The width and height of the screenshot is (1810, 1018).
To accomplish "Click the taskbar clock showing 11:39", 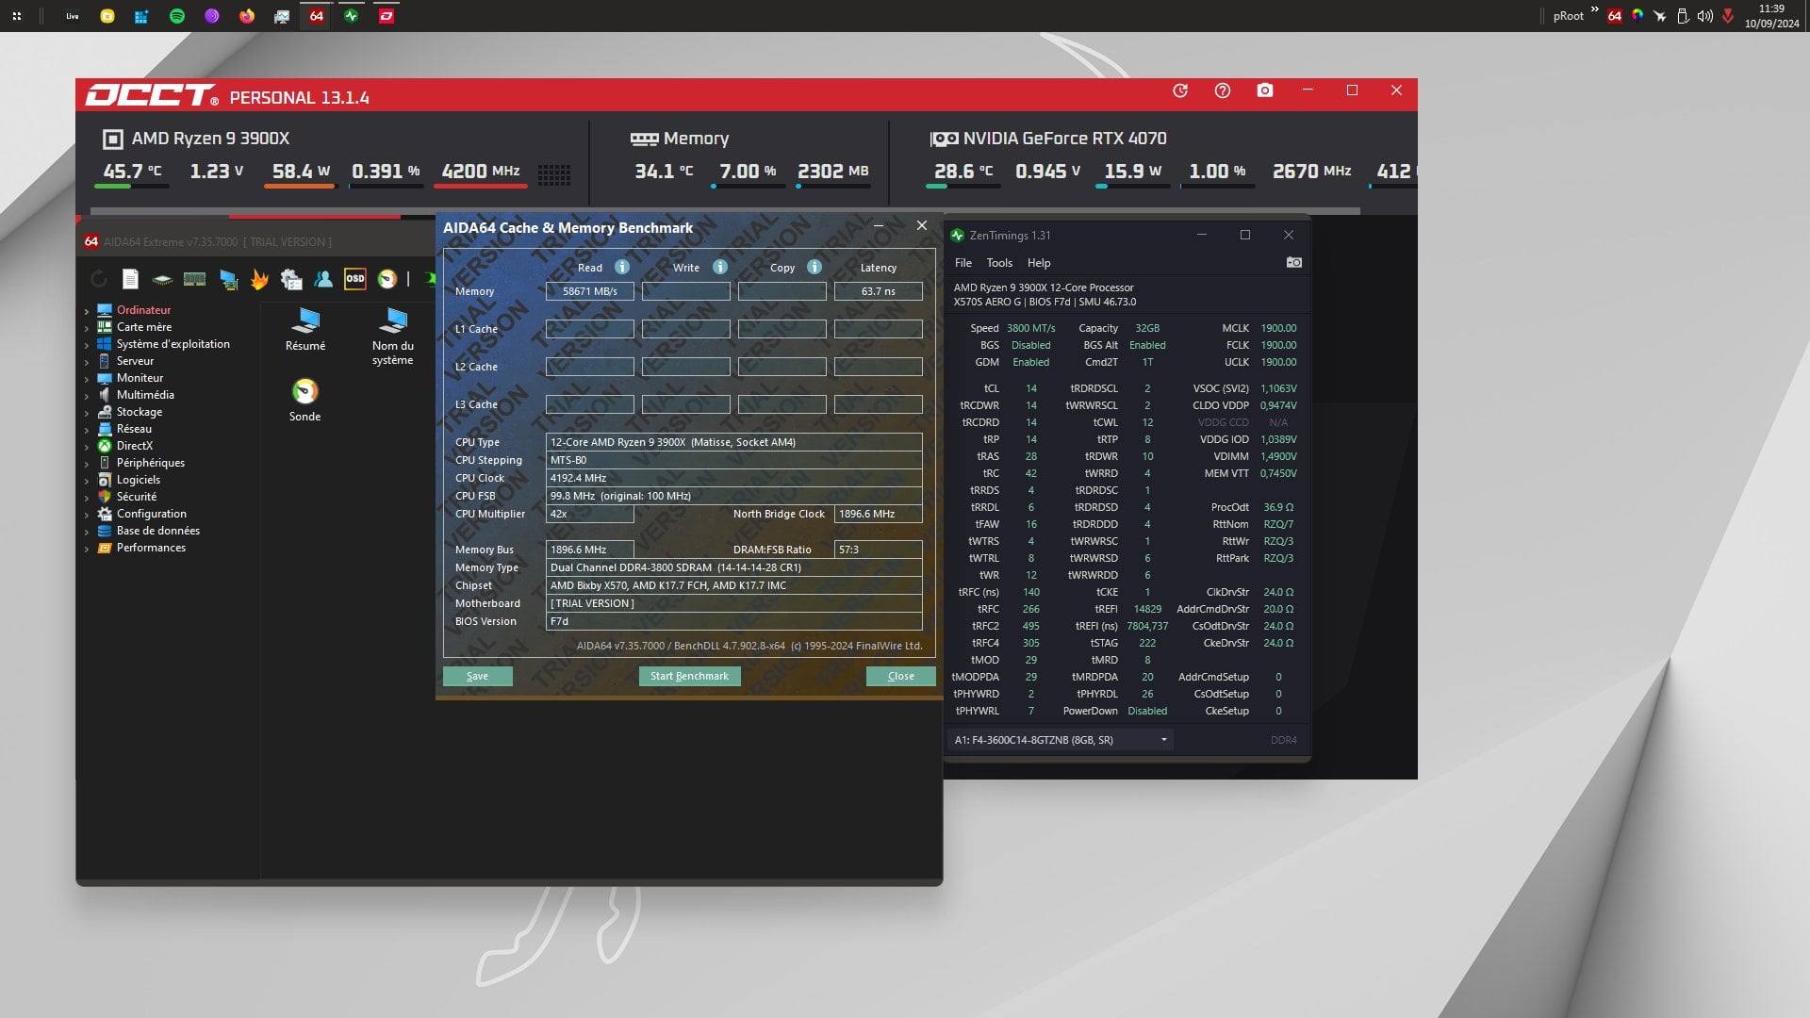I will point(1771,16).
